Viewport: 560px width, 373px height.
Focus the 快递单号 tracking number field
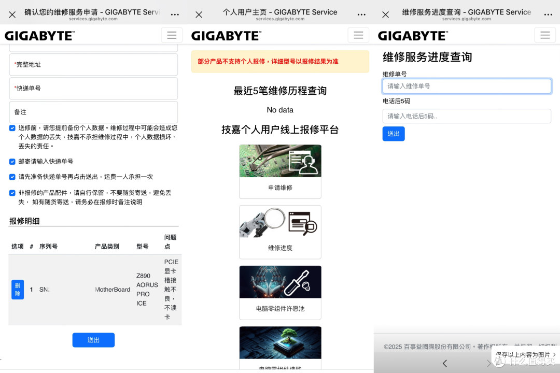tap(93, 89)
